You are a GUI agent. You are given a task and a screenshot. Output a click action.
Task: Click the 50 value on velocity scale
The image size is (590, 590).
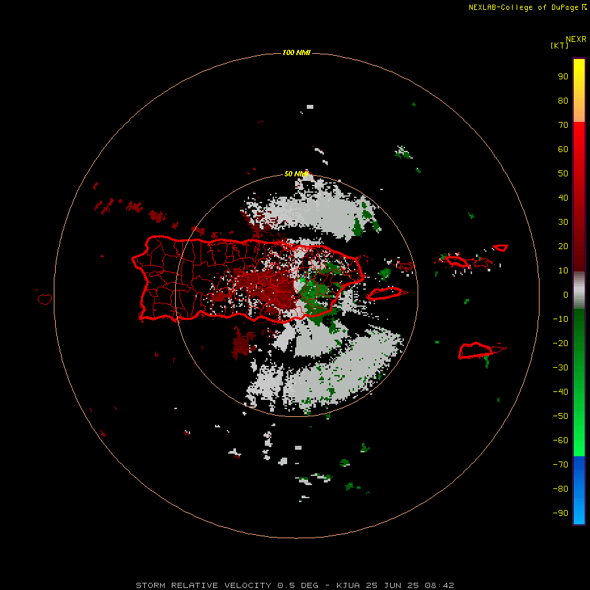pos(563,174)
